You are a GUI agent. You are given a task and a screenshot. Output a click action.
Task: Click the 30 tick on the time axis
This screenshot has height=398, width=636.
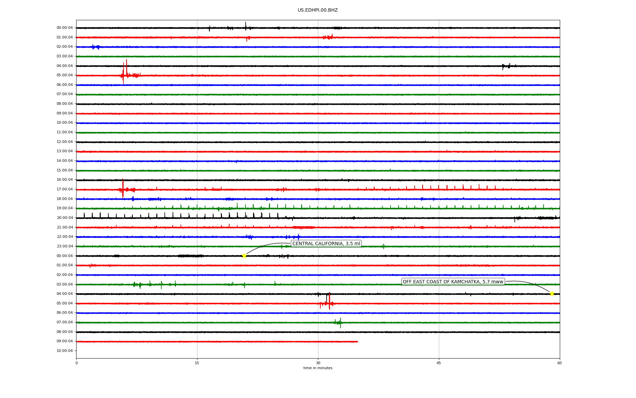318,363
